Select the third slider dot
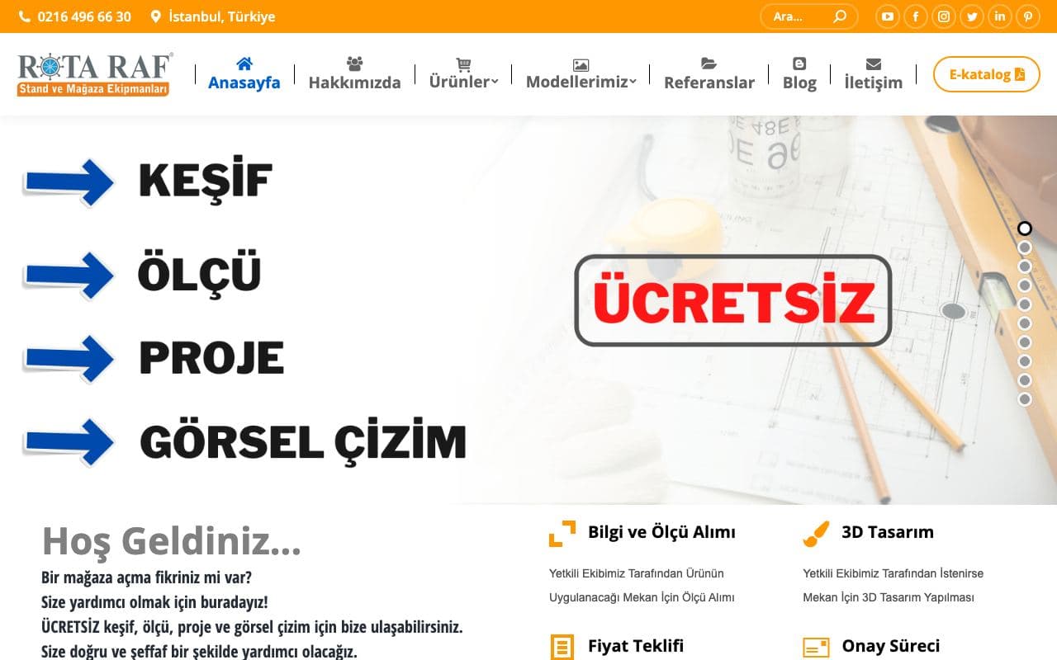 tap(1025, 266)
